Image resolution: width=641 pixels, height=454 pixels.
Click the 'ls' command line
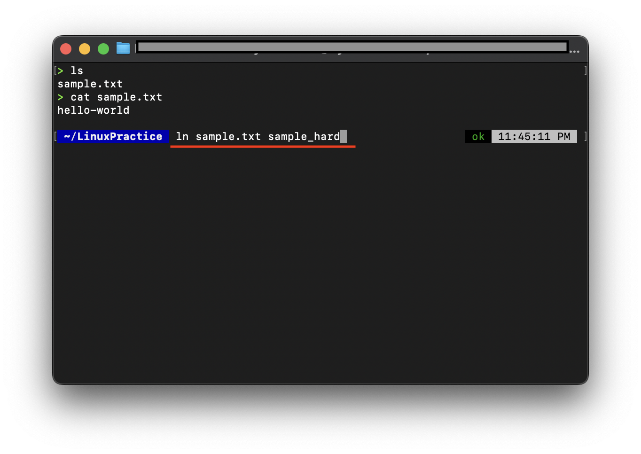click(77, 71)
